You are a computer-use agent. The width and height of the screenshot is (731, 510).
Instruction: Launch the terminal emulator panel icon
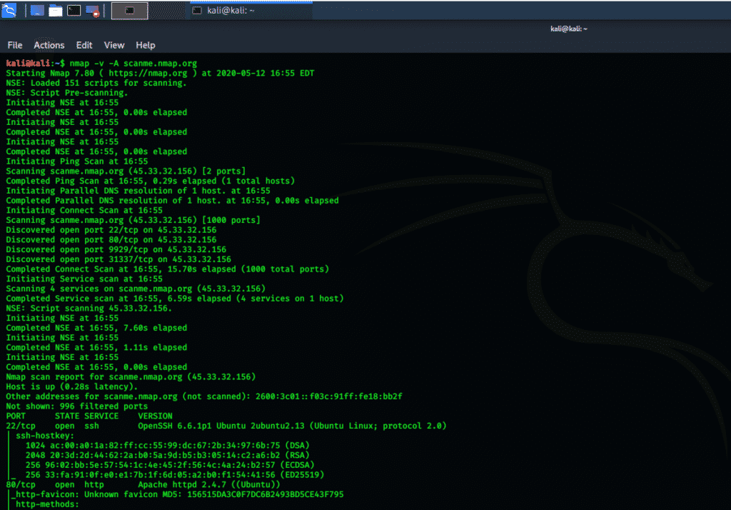click(x=74, y=10)
